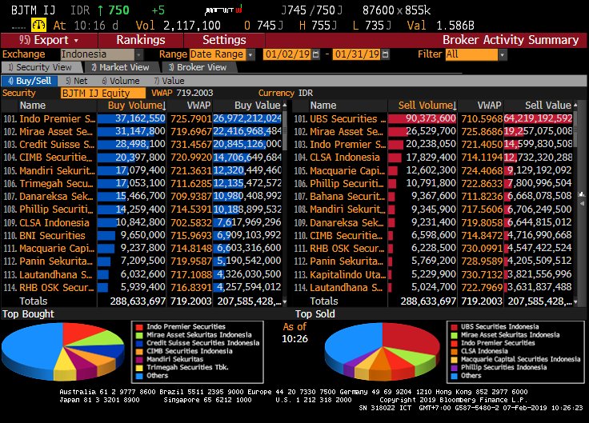Click red swatch for UBS Securities Indonesia legend
The image size is (589, 423).
point(454,327)
